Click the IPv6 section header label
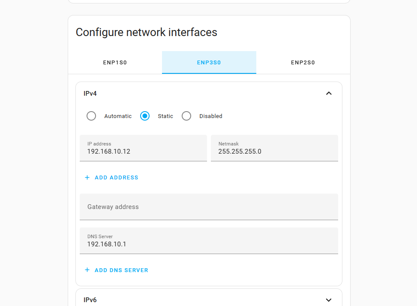The image size is (417, 306). [x=90, y=300]
